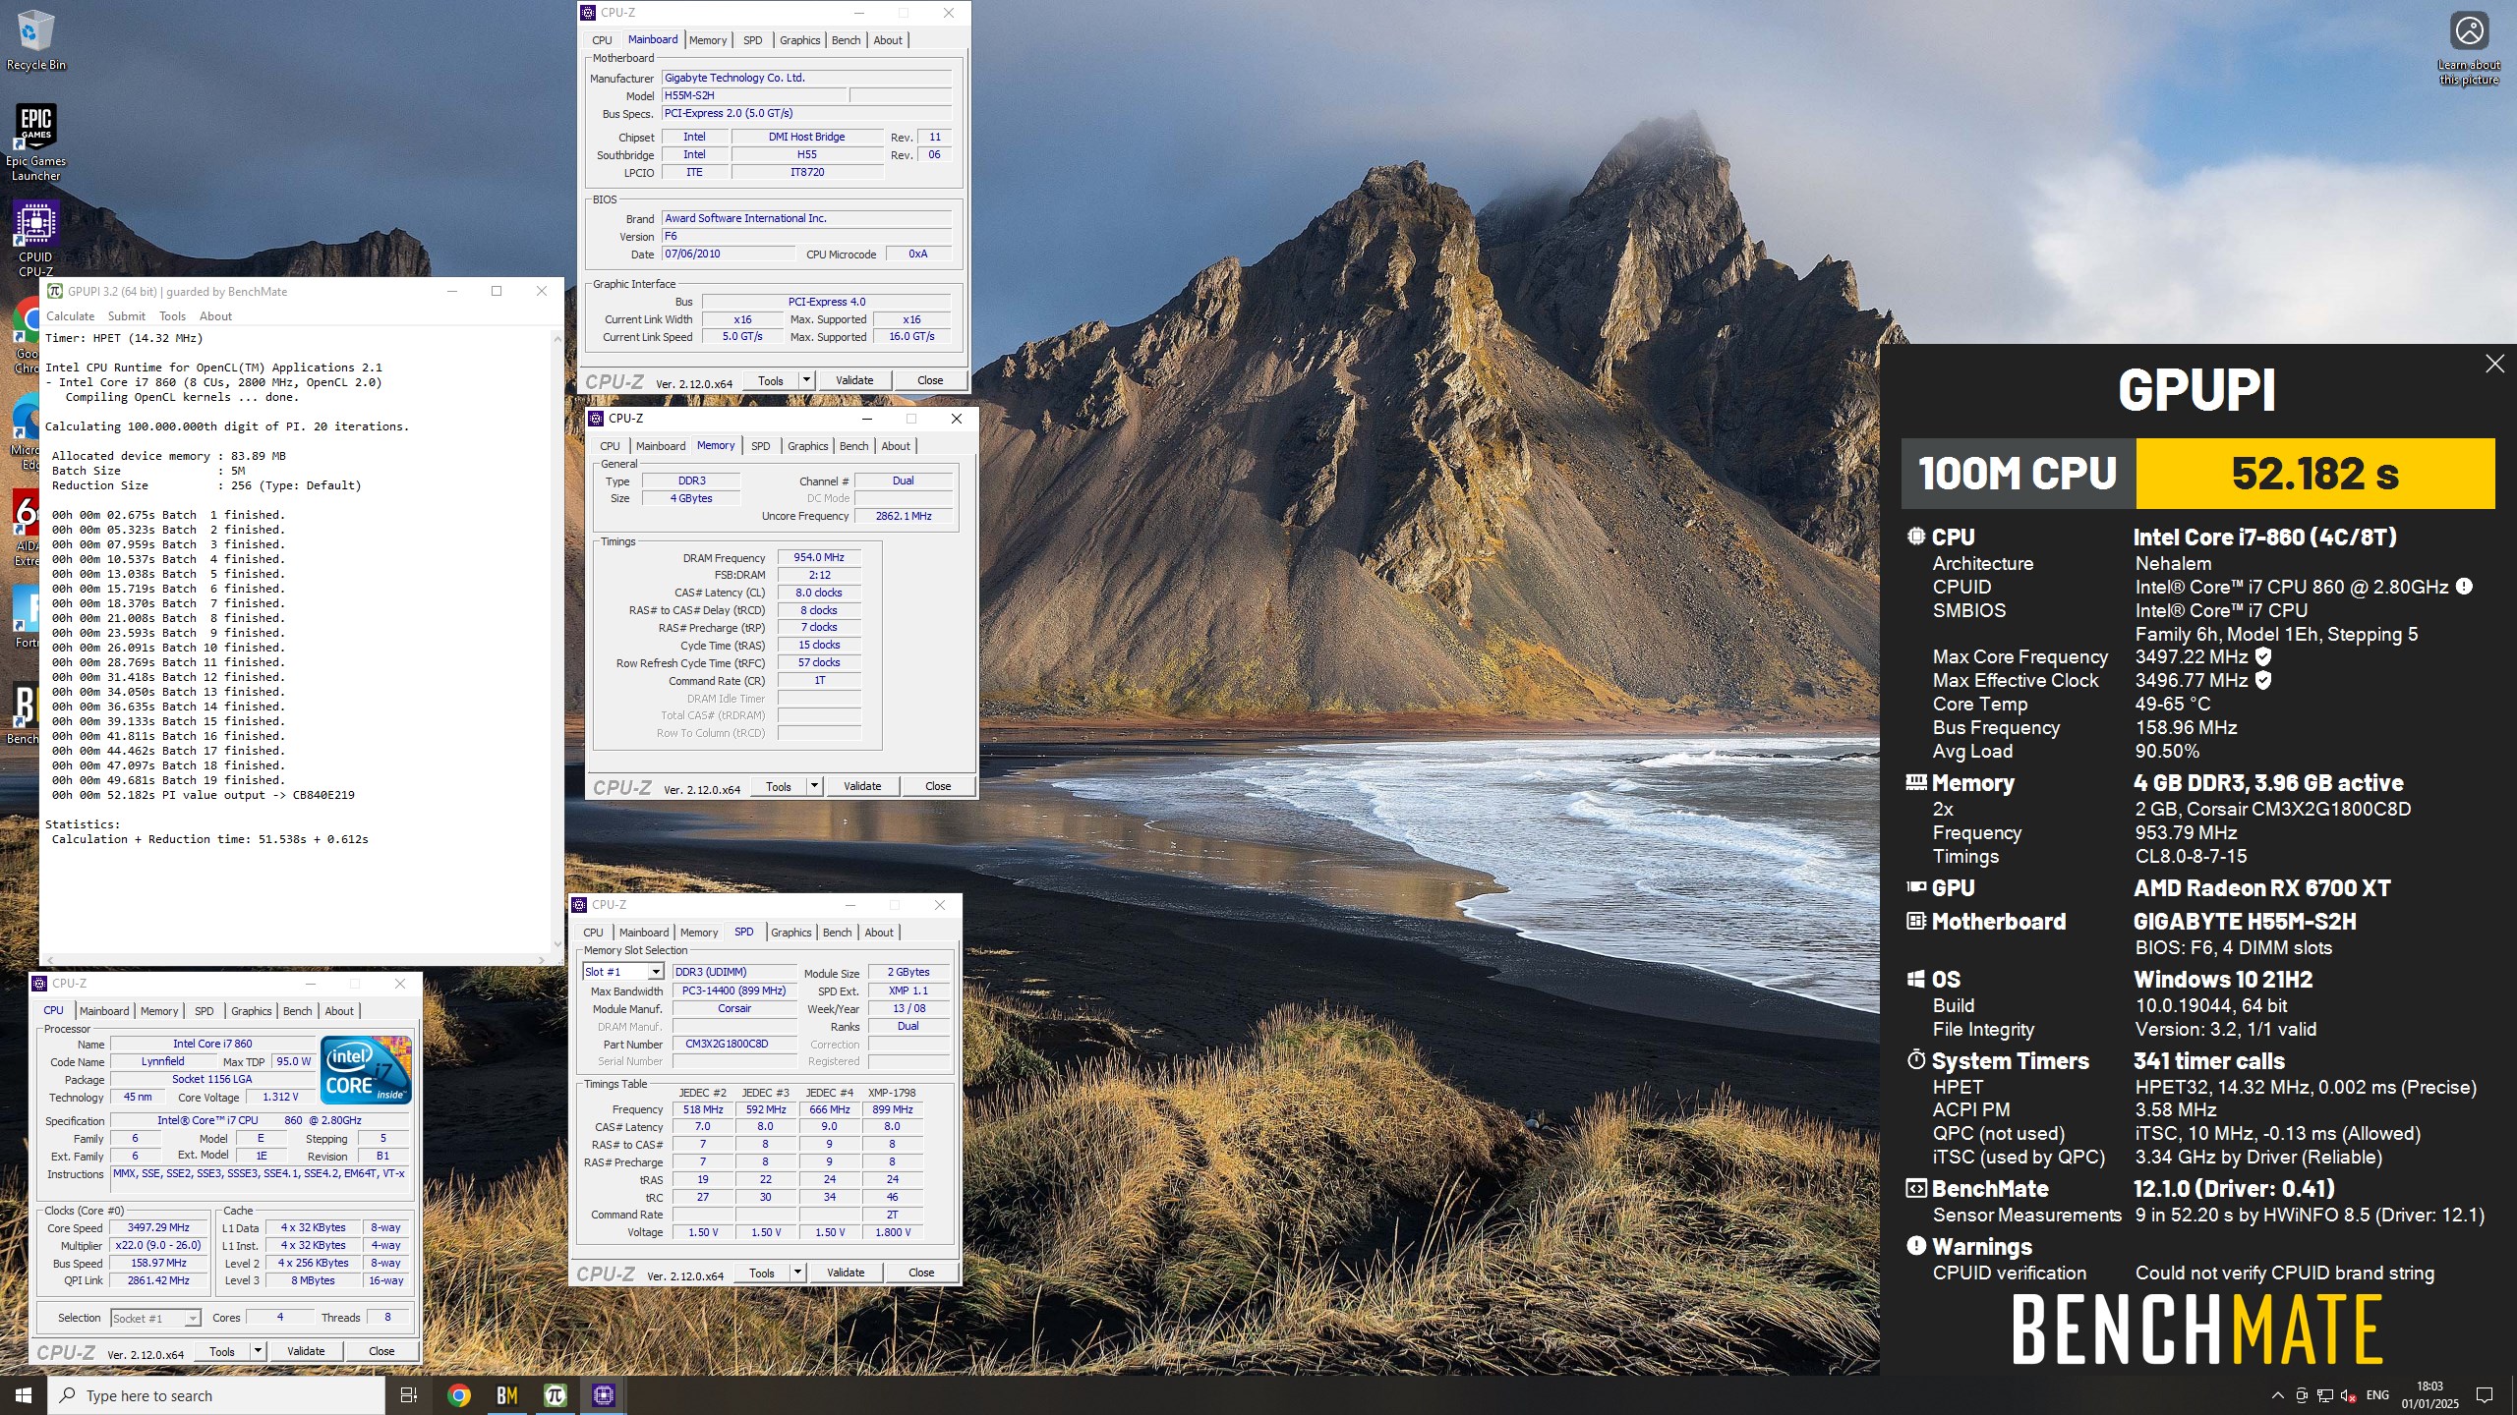
Task: Click the 52.182 s score banner
Action: point(2314,474)
